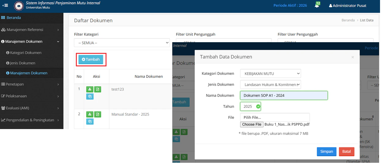Click the Beranda breadcrumb link
The height and width of the screenshot is (163, 384).
point(348,20)
